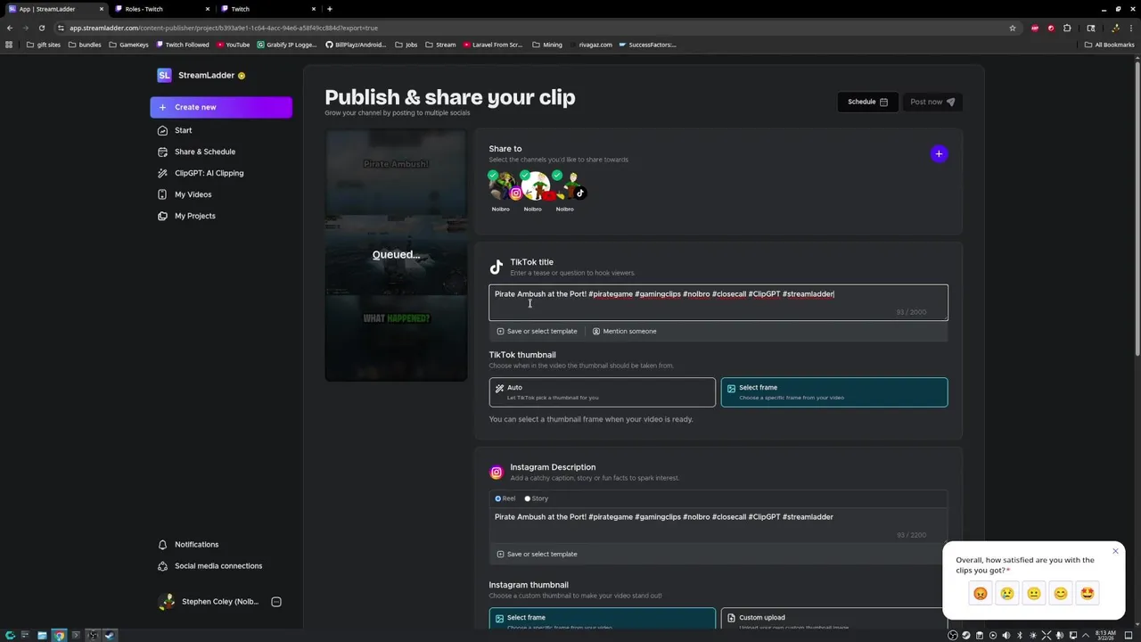Switch to the Twitch browser tab
Screen dimensions: 1141x642
point(267,9)
